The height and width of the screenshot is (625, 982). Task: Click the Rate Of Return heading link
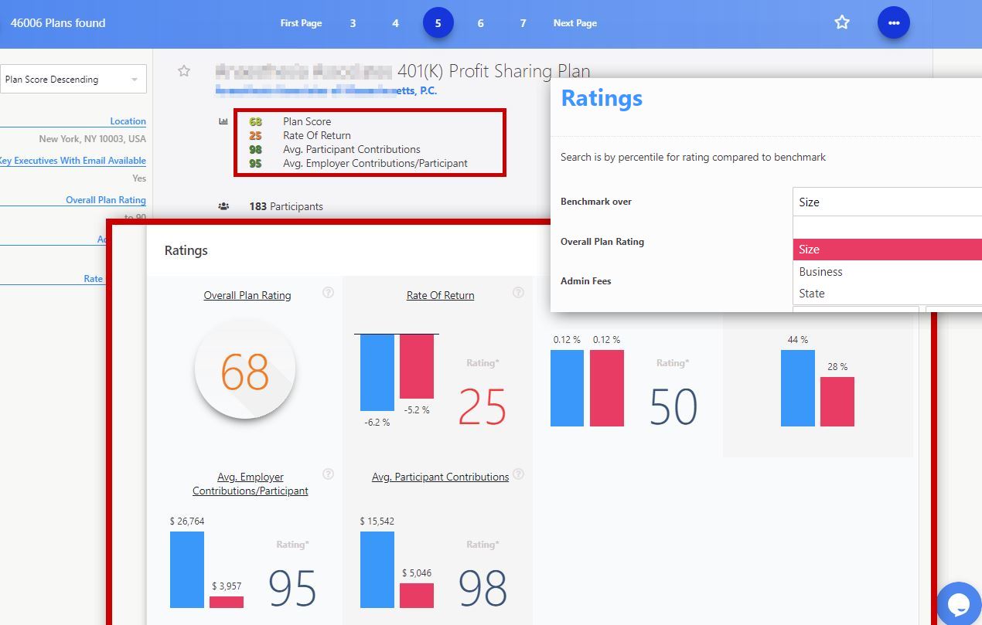pos(440,295)
